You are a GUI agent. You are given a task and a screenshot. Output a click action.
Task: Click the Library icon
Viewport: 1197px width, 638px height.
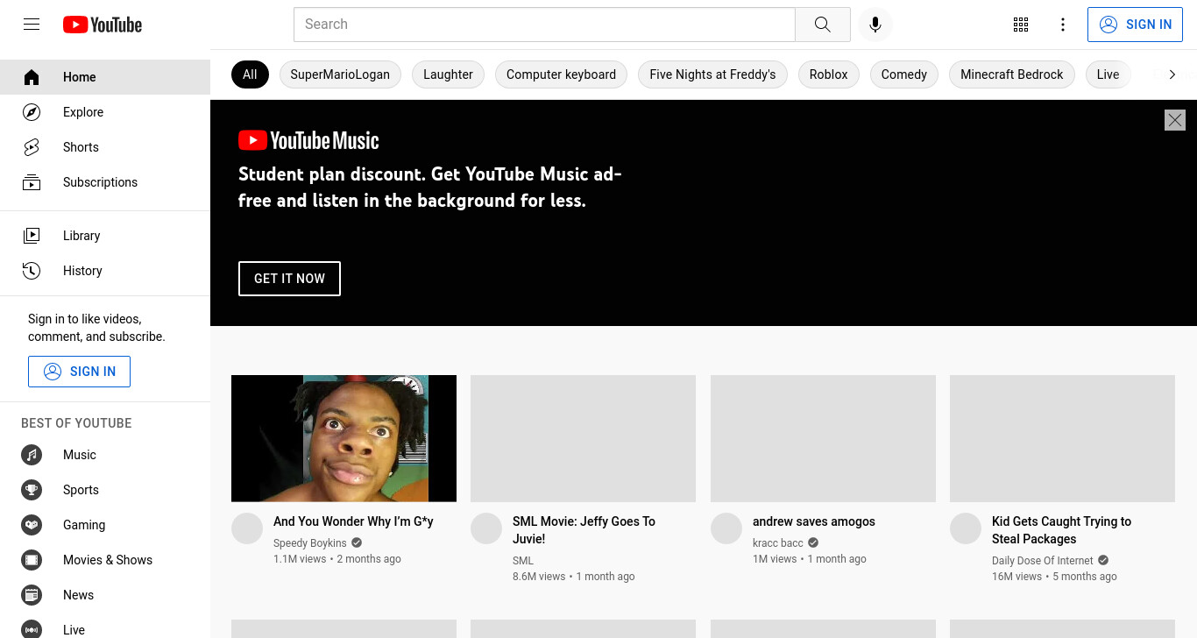32,236
